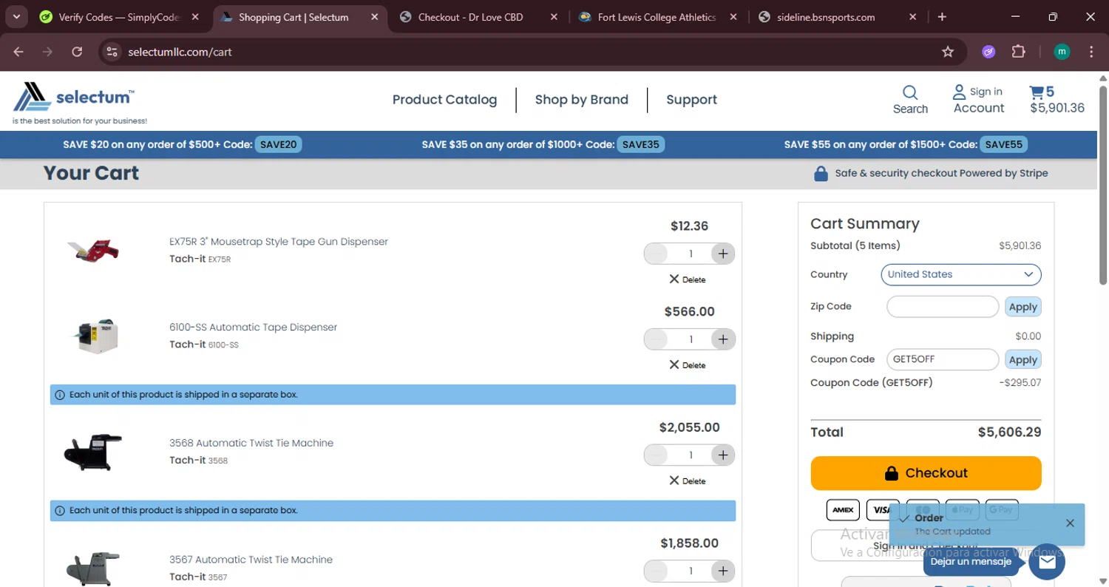Click info icon on 3568 separate box notice

[60, 510]
